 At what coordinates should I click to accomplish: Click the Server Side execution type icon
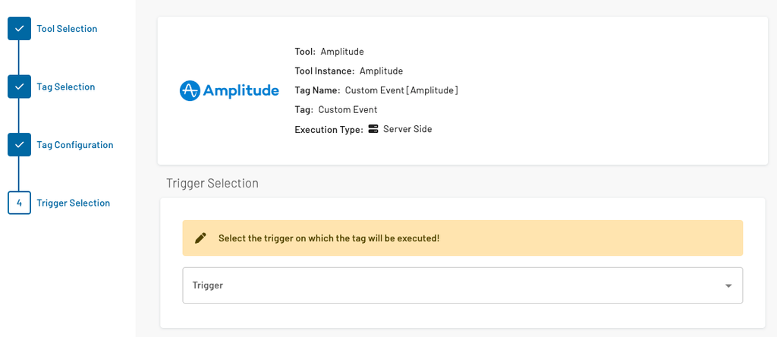coord(373,129)
